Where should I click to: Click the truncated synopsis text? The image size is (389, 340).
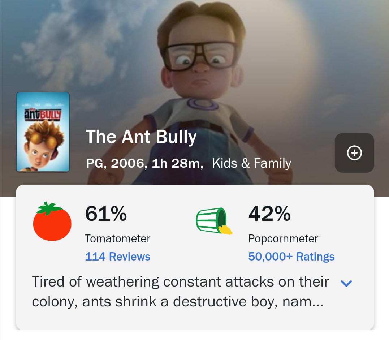pyautogui.click(x=180, y=292)
